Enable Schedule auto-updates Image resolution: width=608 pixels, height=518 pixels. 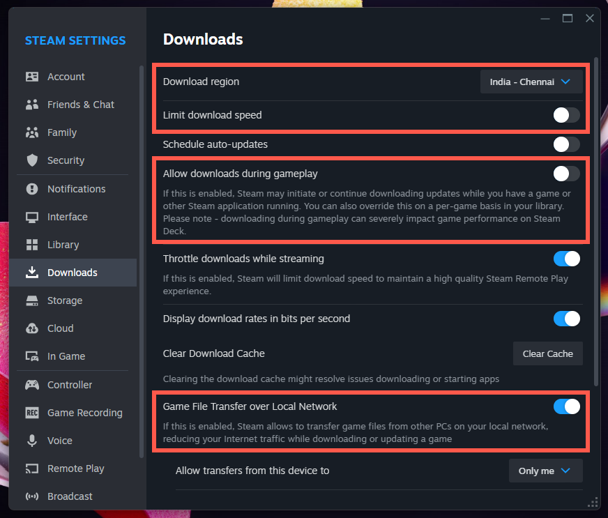(566, 144)
